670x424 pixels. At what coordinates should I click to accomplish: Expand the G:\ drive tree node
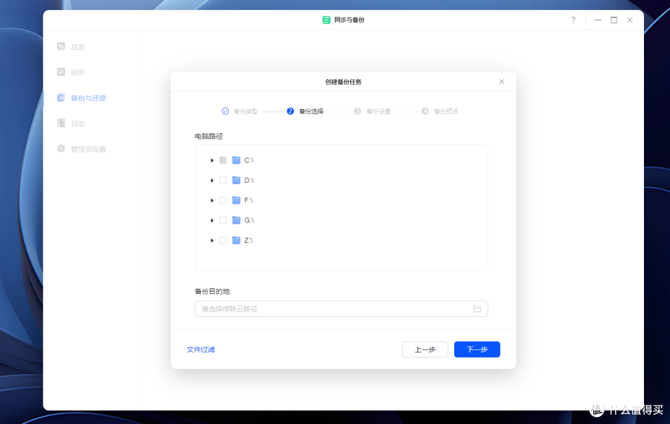coord(212,220)
